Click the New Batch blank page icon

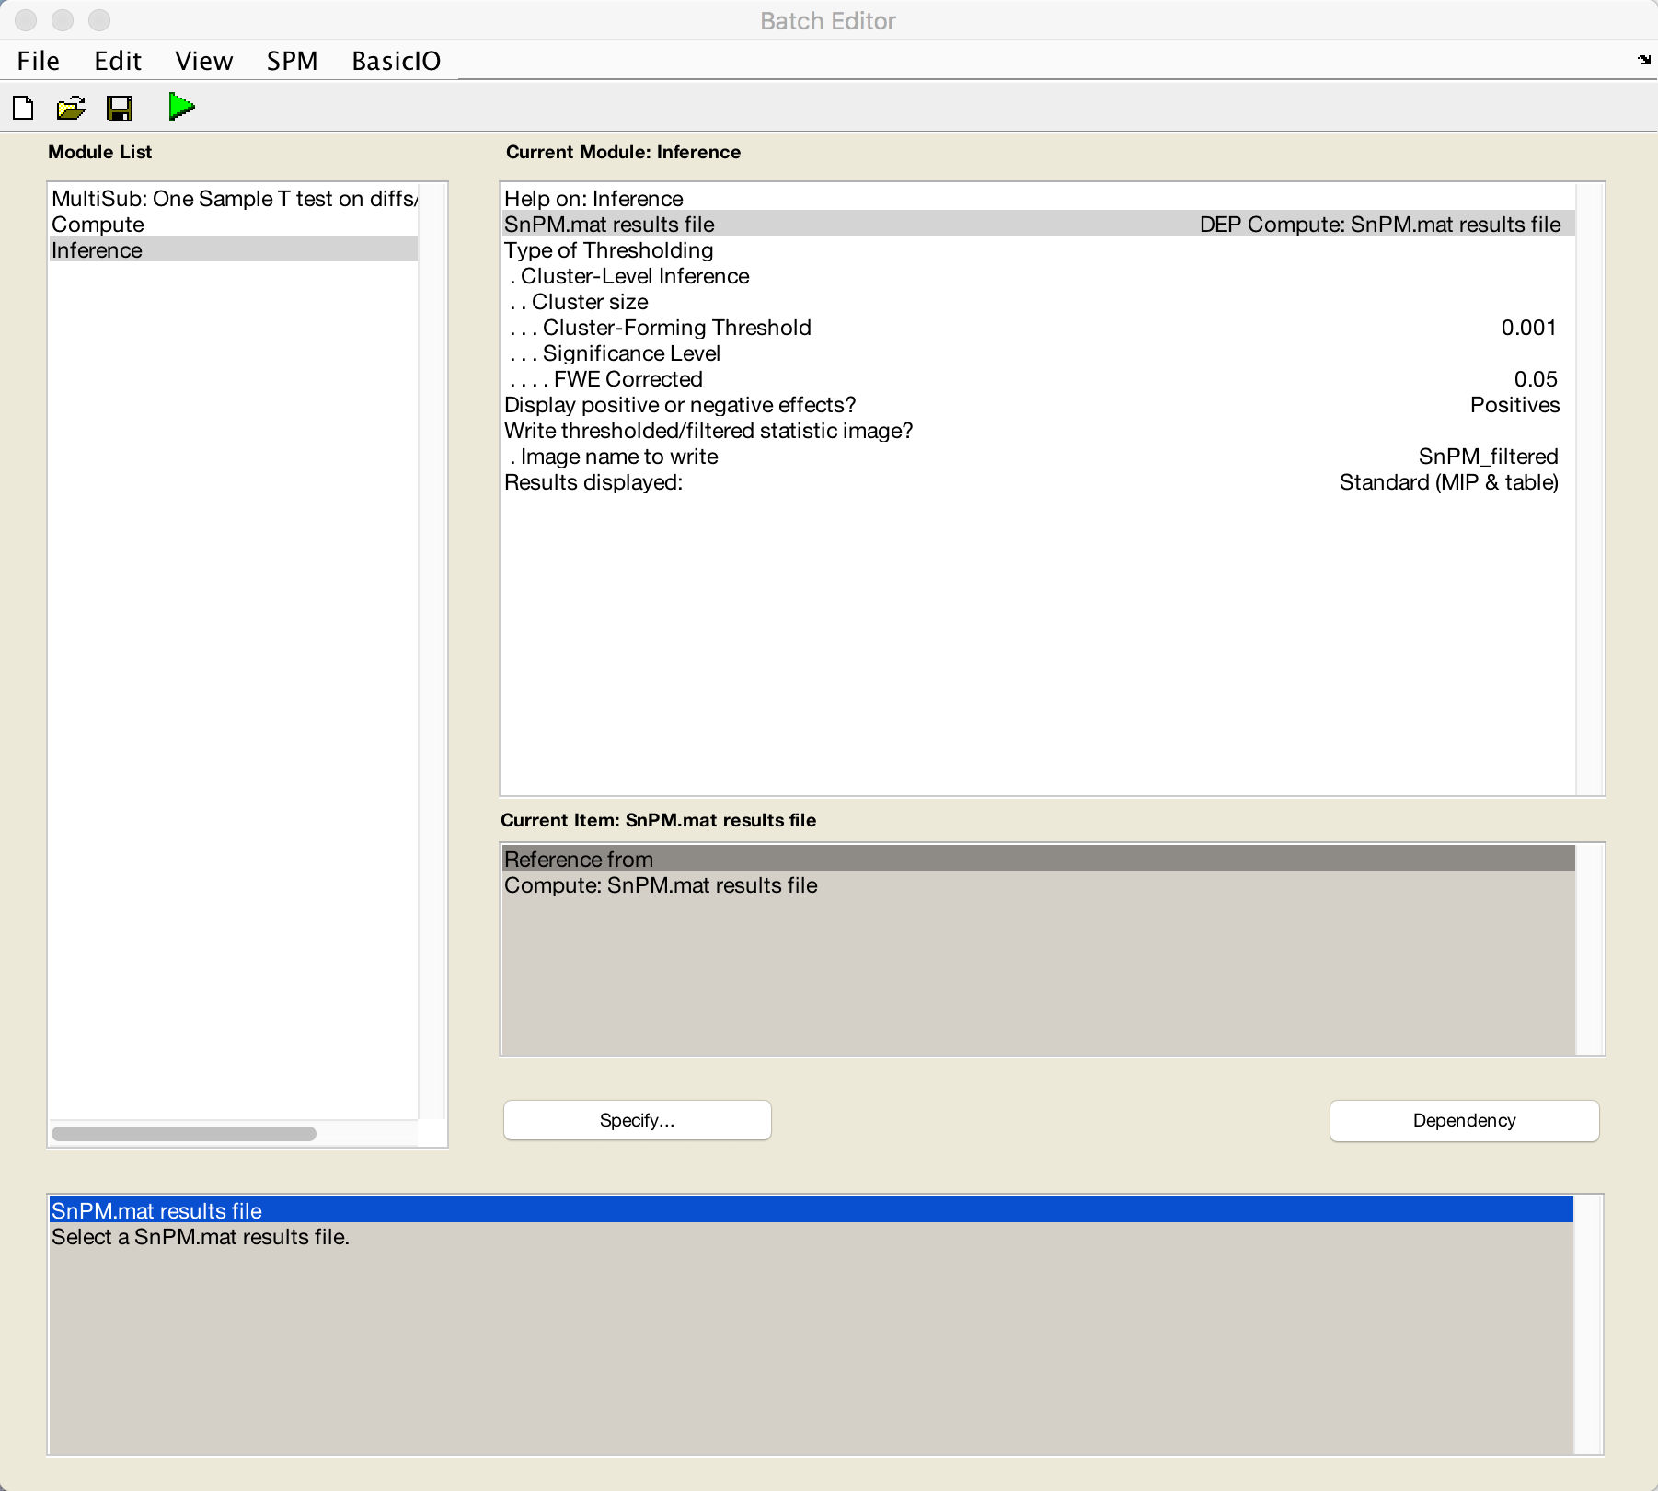coord(23,109)
